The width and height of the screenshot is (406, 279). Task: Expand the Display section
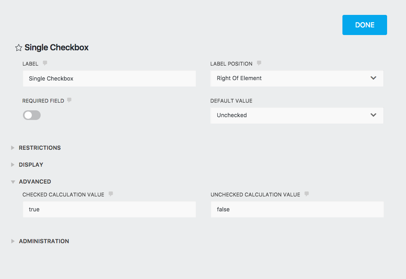(31, 165)
